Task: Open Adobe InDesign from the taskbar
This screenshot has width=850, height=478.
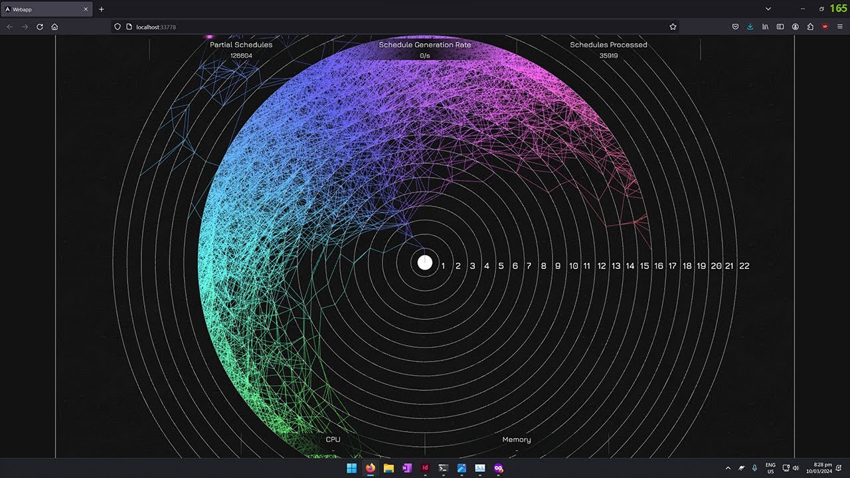Action: [425, 468]
